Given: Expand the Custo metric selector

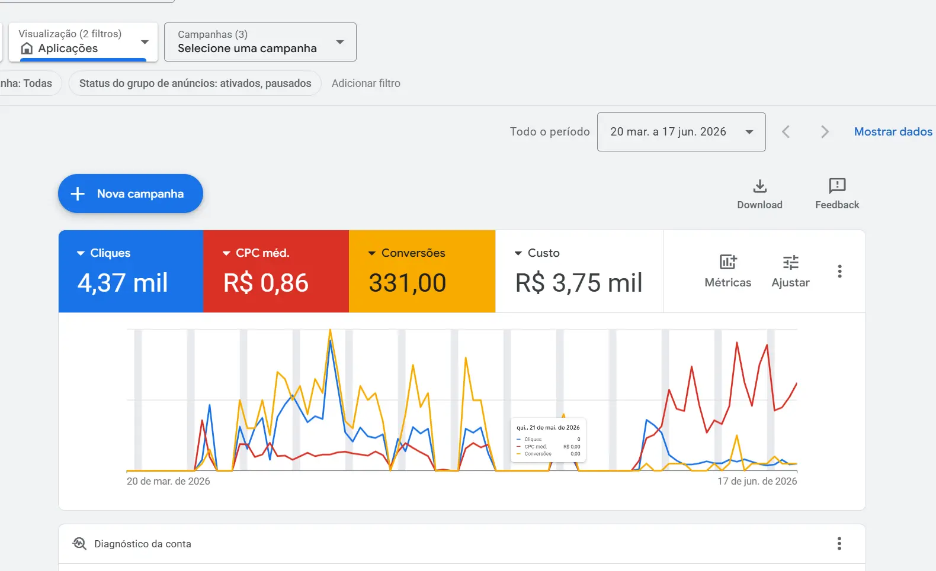Looking at the screenshot, I should [518, 253].
